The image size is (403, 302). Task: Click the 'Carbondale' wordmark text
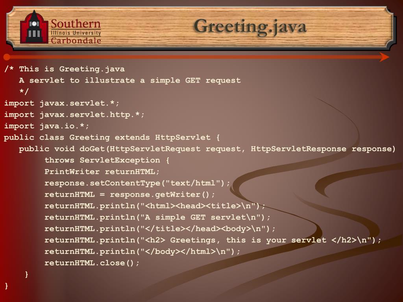(x=76, y=41)
